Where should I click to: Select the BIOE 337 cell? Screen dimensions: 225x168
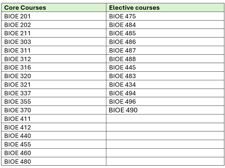tap(54, 93)
